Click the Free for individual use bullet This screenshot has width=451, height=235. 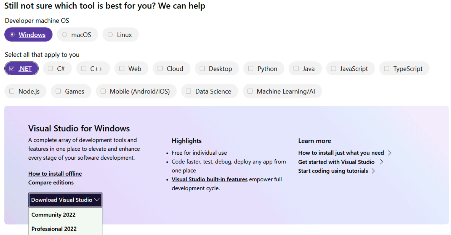pos(199,153)
